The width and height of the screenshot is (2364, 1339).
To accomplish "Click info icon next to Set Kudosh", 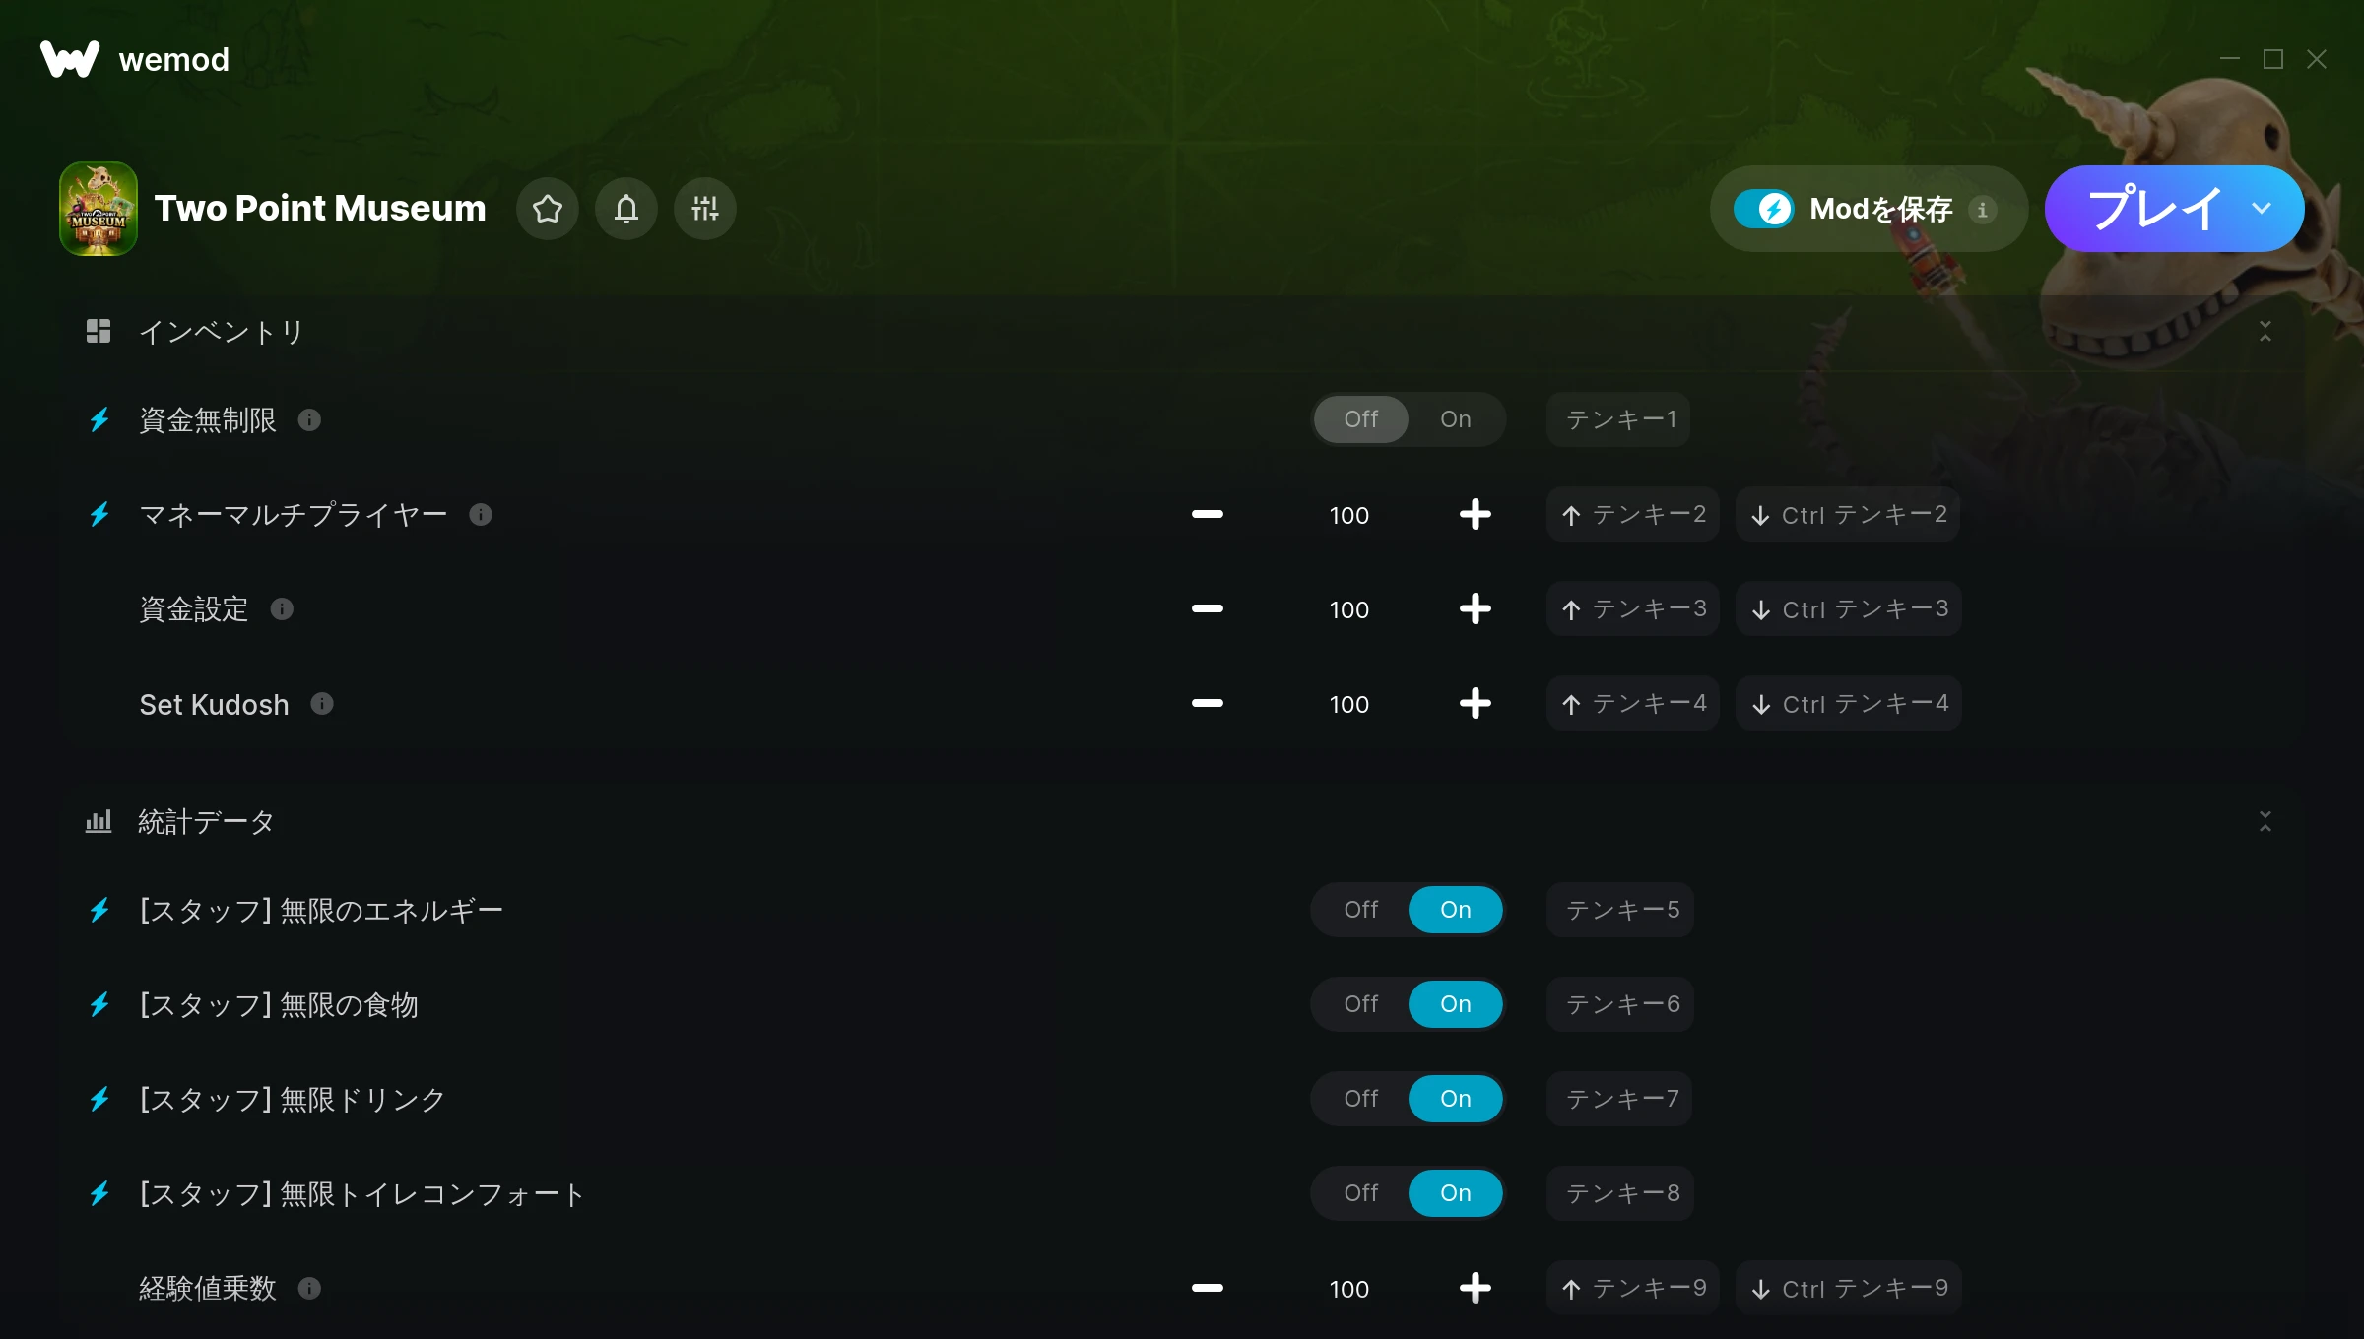I will click(322, 704).
